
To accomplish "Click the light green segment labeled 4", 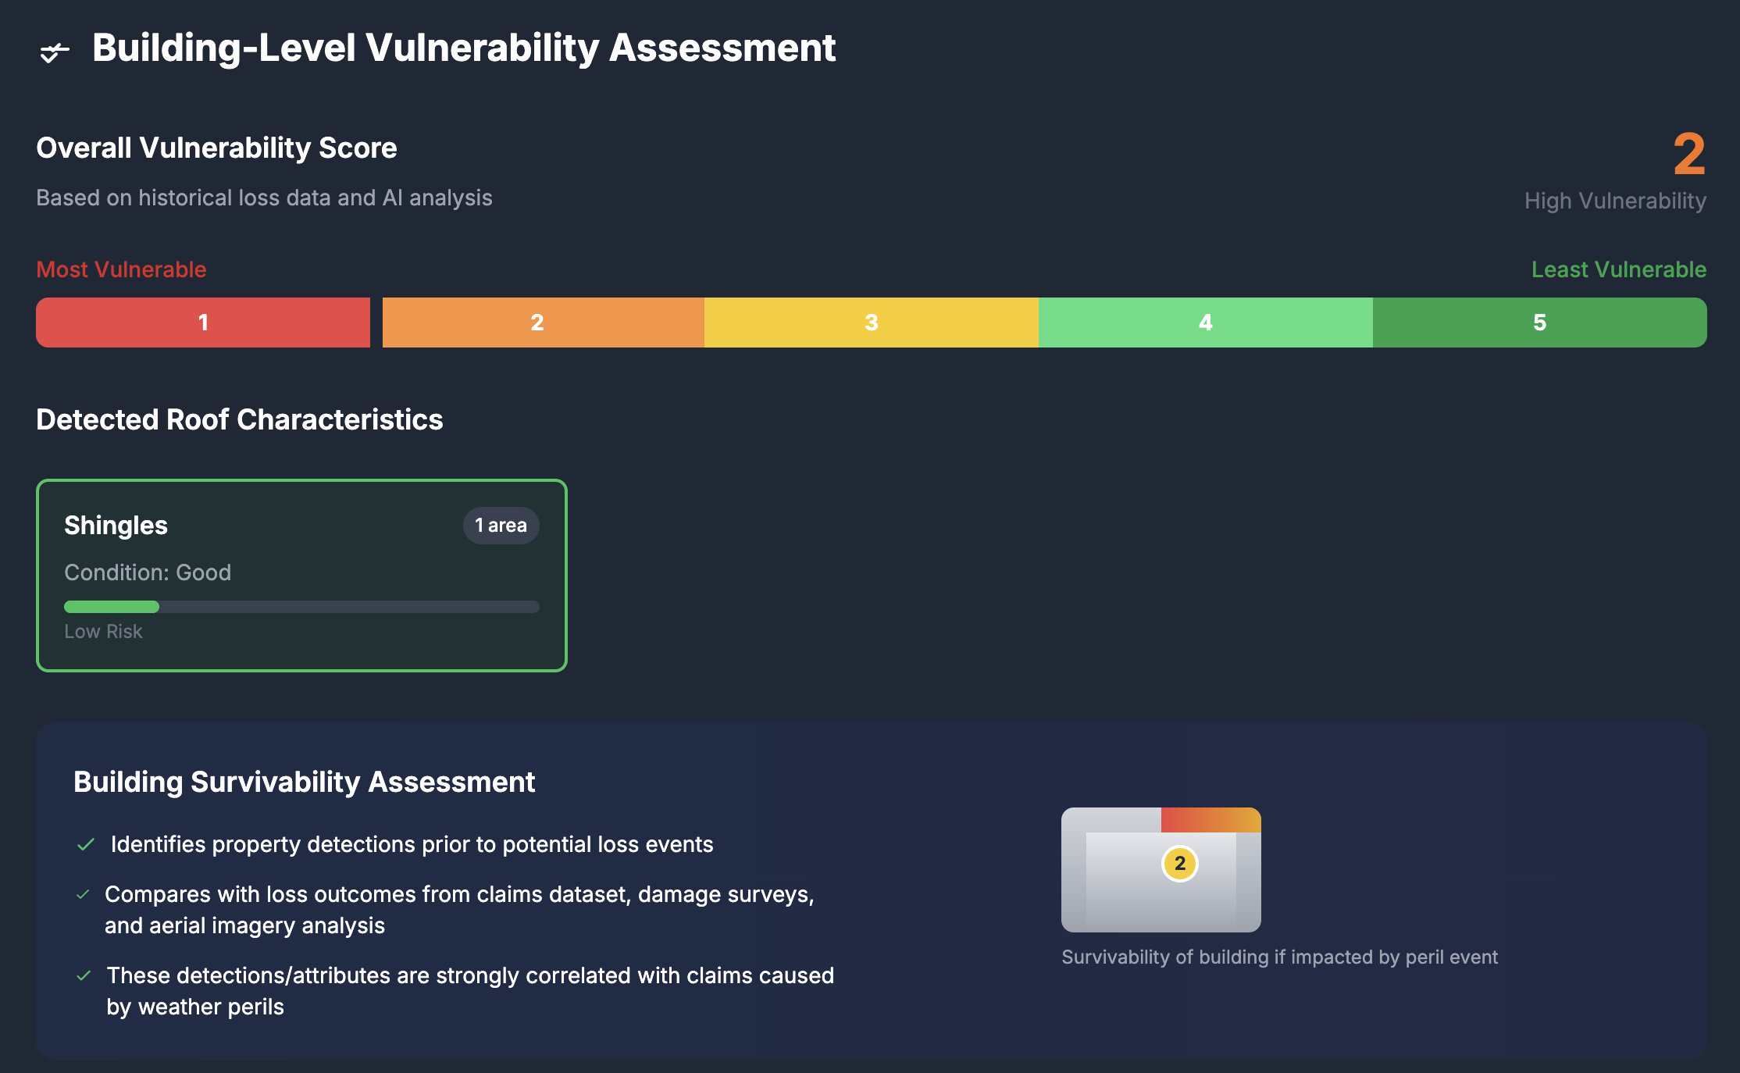I will 1205,323.
